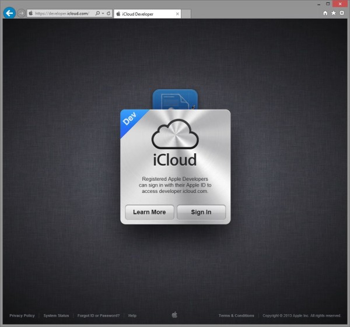Close the browser window
This screenshot has height=327, width=350.
pos(340,4)
